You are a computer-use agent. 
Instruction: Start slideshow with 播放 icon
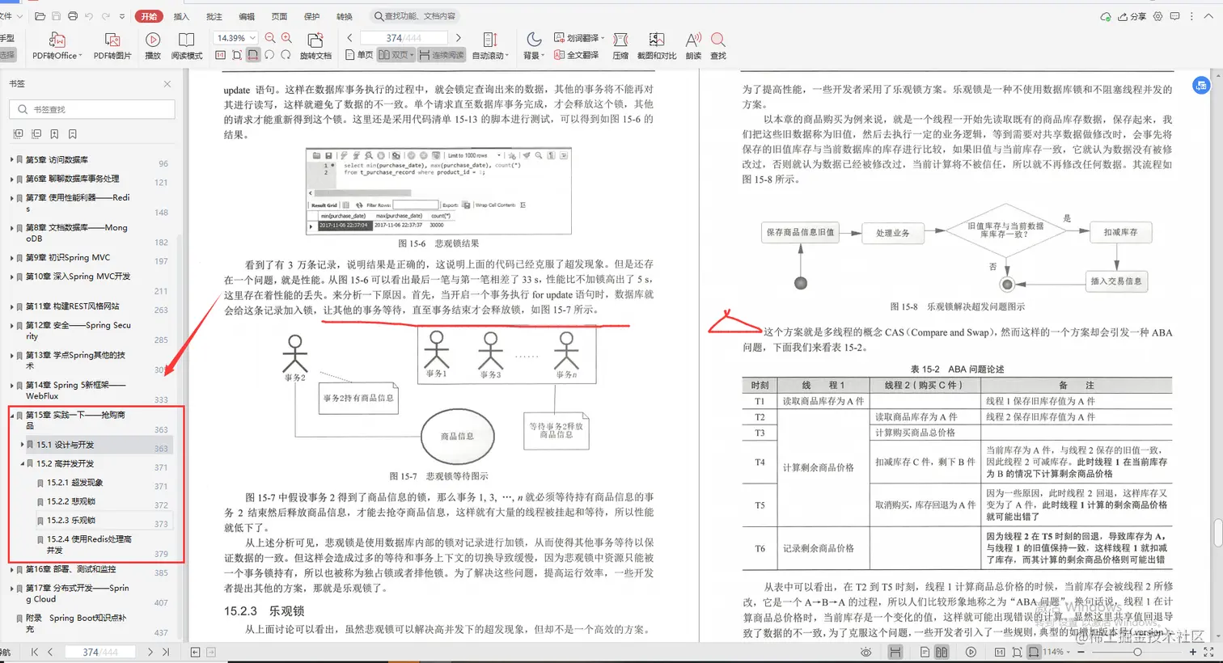click(153, 40)
